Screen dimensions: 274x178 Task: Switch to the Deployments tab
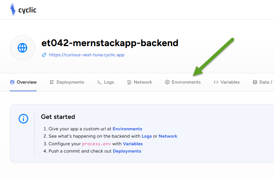click(67, 82)
